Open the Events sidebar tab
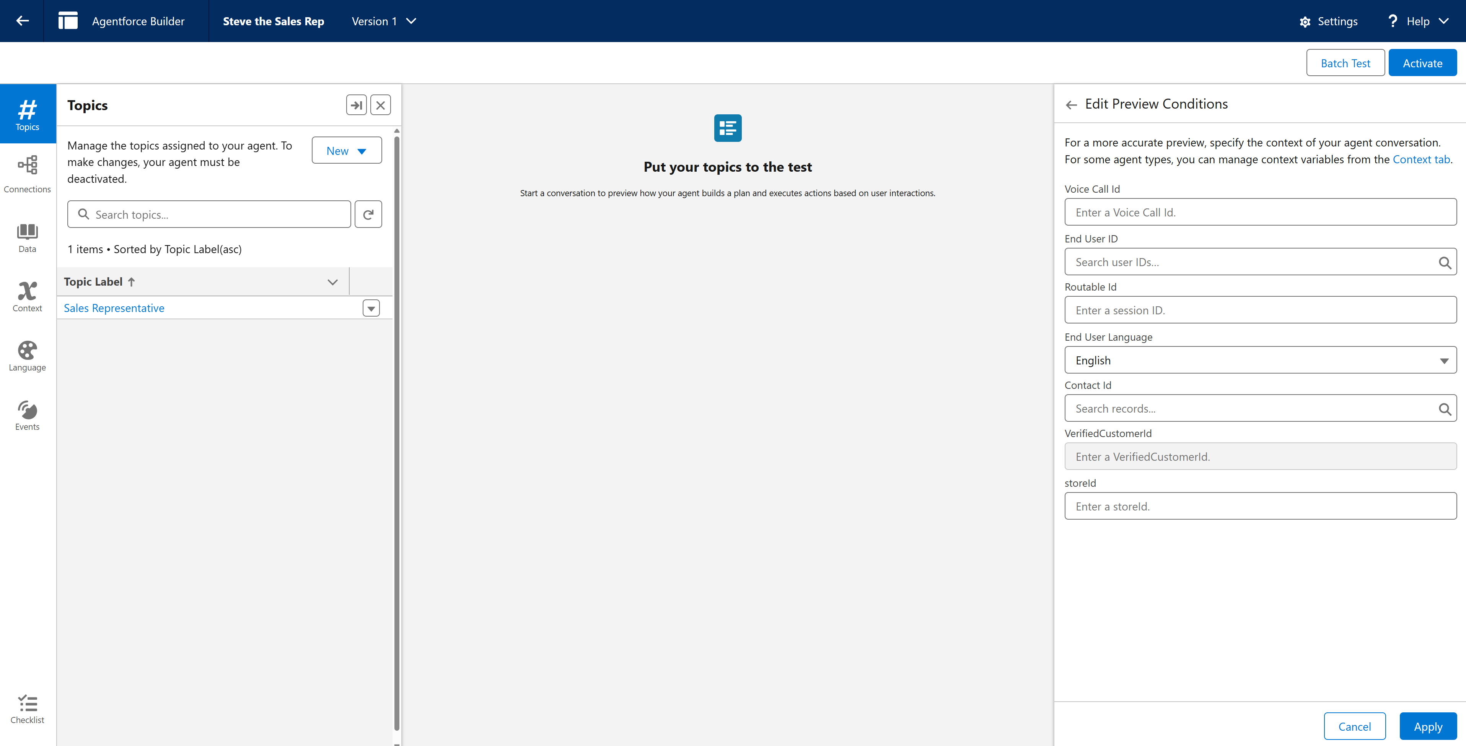 point(27,415)
